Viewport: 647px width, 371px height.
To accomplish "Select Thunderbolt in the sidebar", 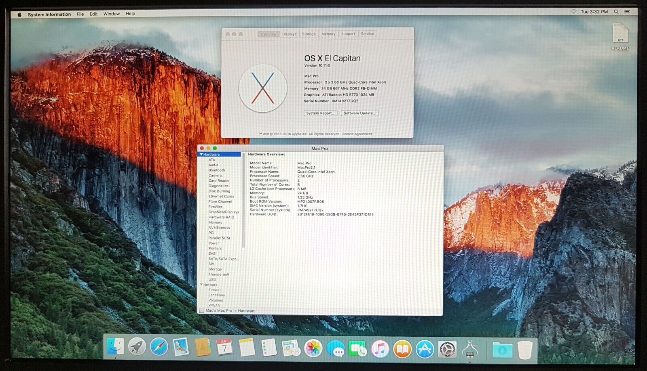I will pos(219,275).
